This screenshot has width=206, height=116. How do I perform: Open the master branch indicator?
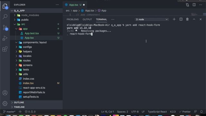pyautogui.click(x=9, y=112)
